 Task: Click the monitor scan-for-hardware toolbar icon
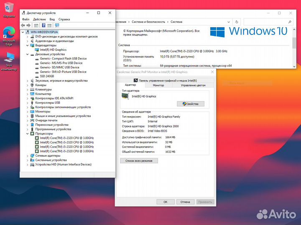coord(57,25)
